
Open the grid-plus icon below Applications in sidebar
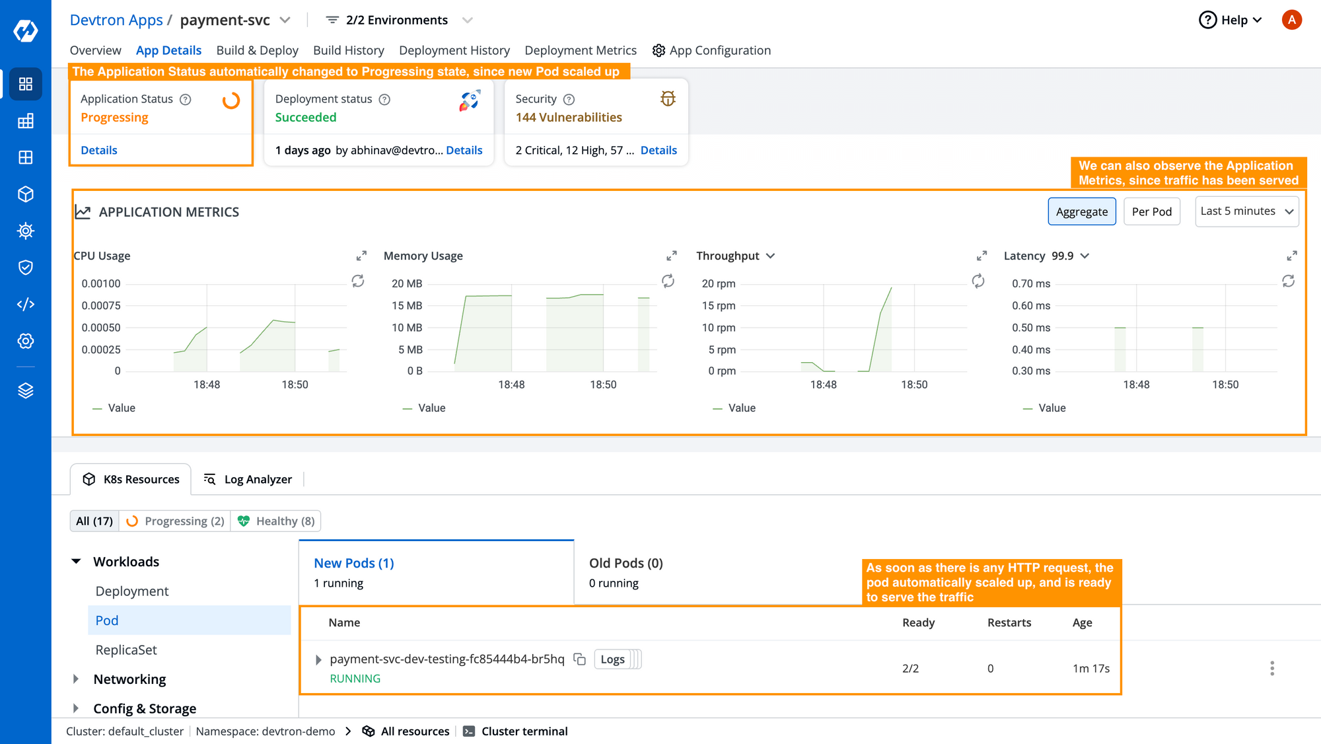(x=25, y=121)
